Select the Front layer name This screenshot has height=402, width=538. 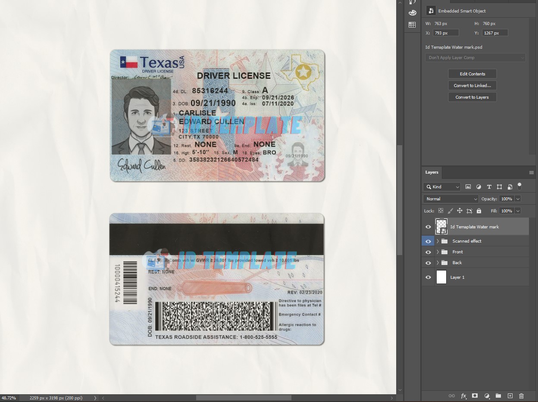(457, 252)
